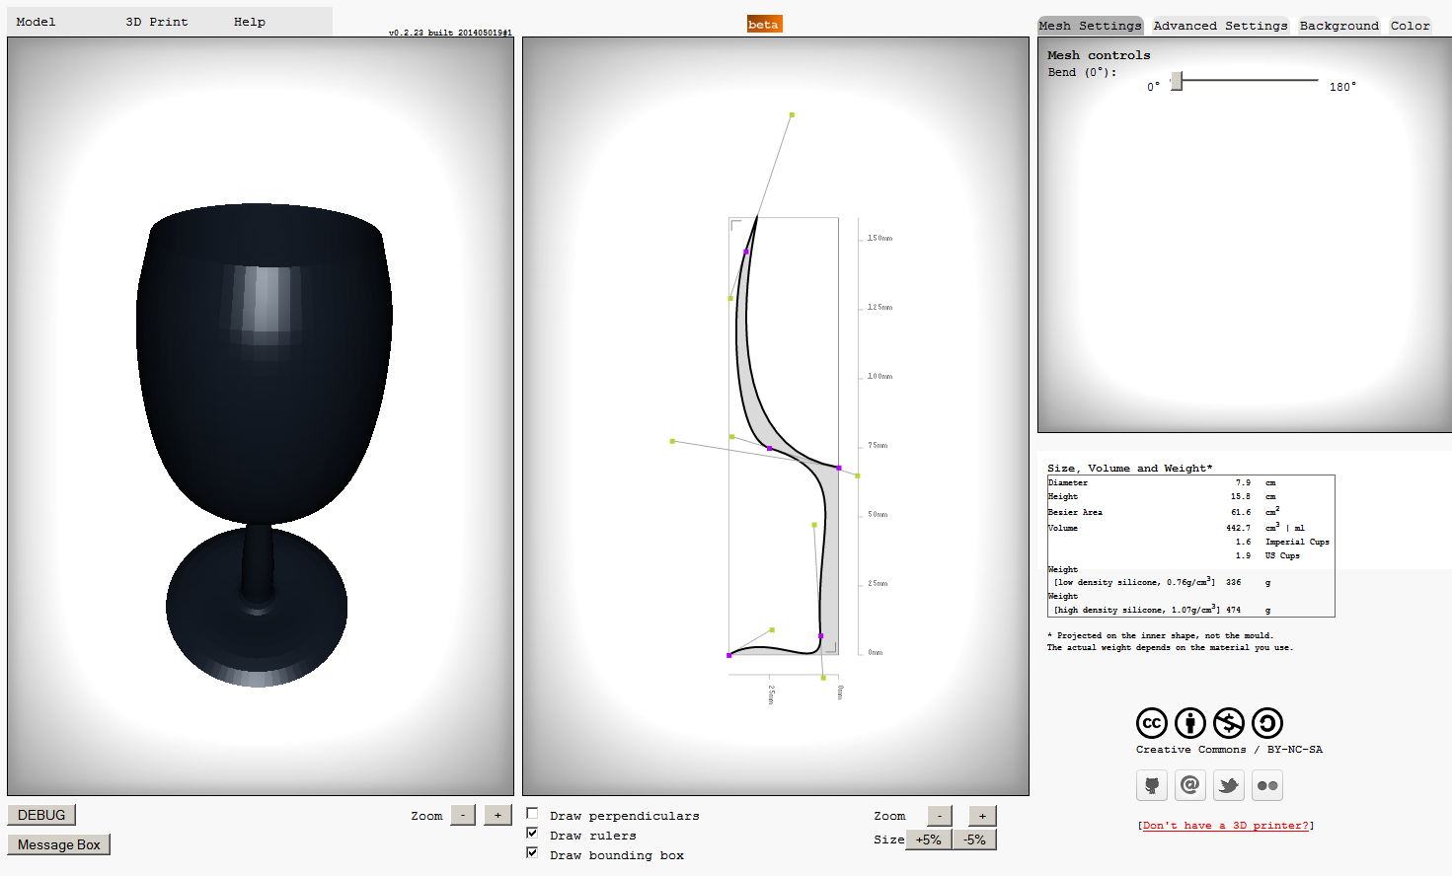1452x876 pixels.
Task: Open the "Don't have a 3D printer?" link
Action: [1226, 826]
